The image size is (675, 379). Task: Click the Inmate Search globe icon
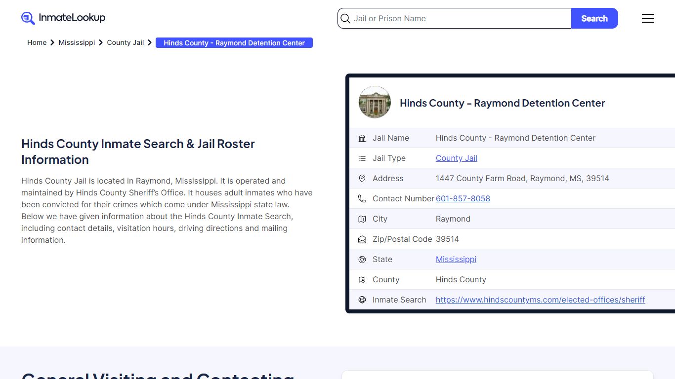click(362, 300)
